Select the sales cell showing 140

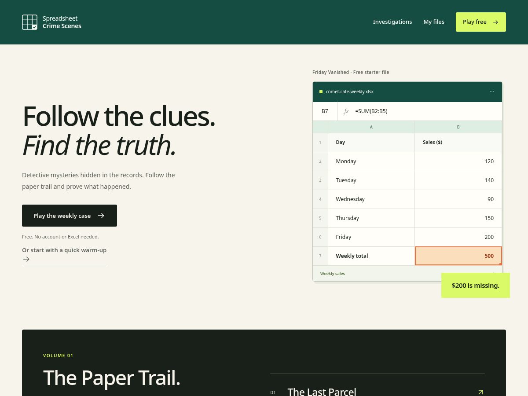[458, 180]
